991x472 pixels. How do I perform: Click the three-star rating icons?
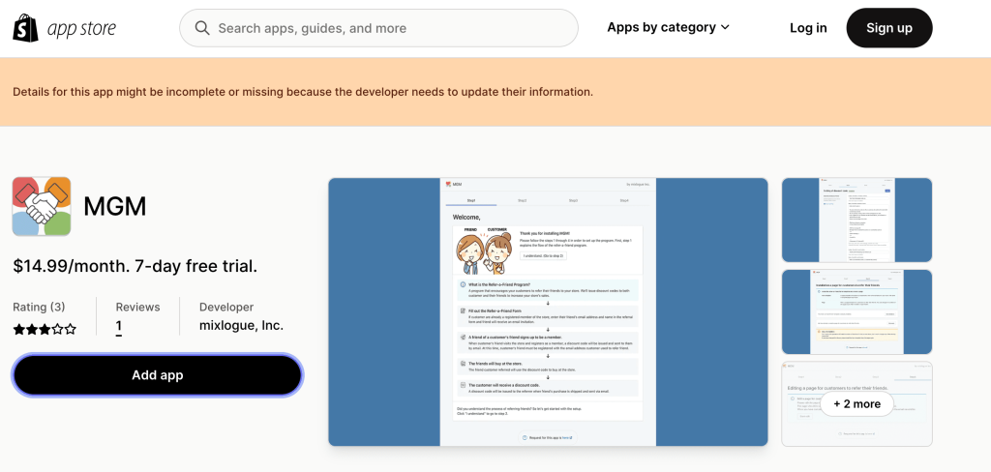click(x=45, y=329)
